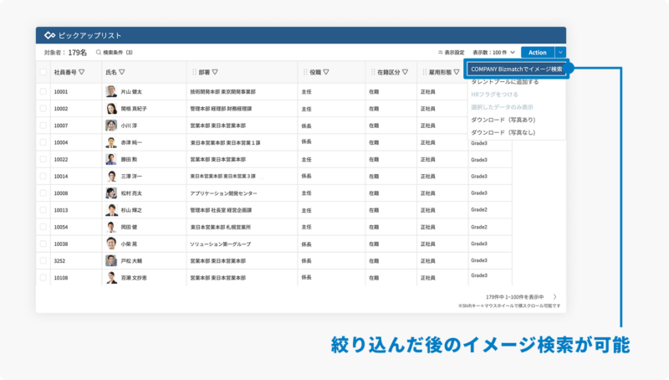
Task: Grab the drag handle on 雇用形態 column
Action: [x=424, y=72]
